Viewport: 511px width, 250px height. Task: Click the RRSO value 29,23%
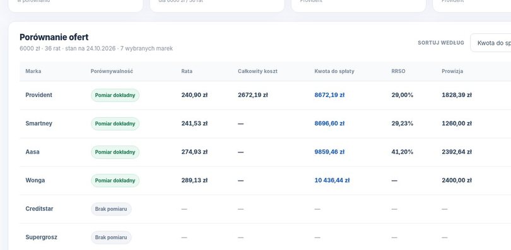(402, 123)
